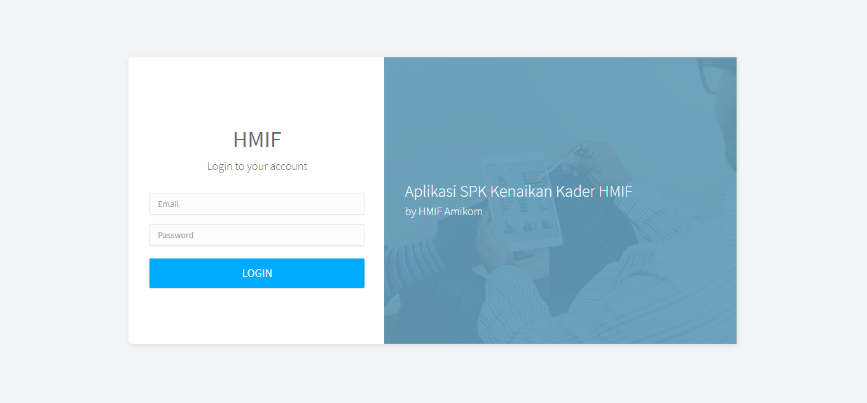
Task: Click the 'by HMIF Amikom' caption
Action: [x=443, y=211]
